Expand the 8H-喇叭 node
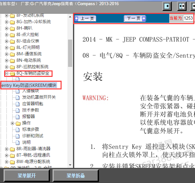This screenshot has width=195, height=183. click(6, 28)
